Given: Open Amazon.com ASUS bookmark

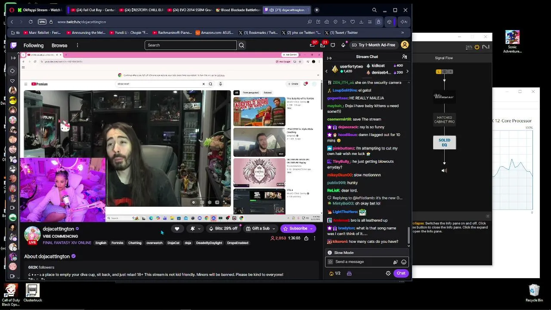Looking at the screenshot, I should (214, 33).
